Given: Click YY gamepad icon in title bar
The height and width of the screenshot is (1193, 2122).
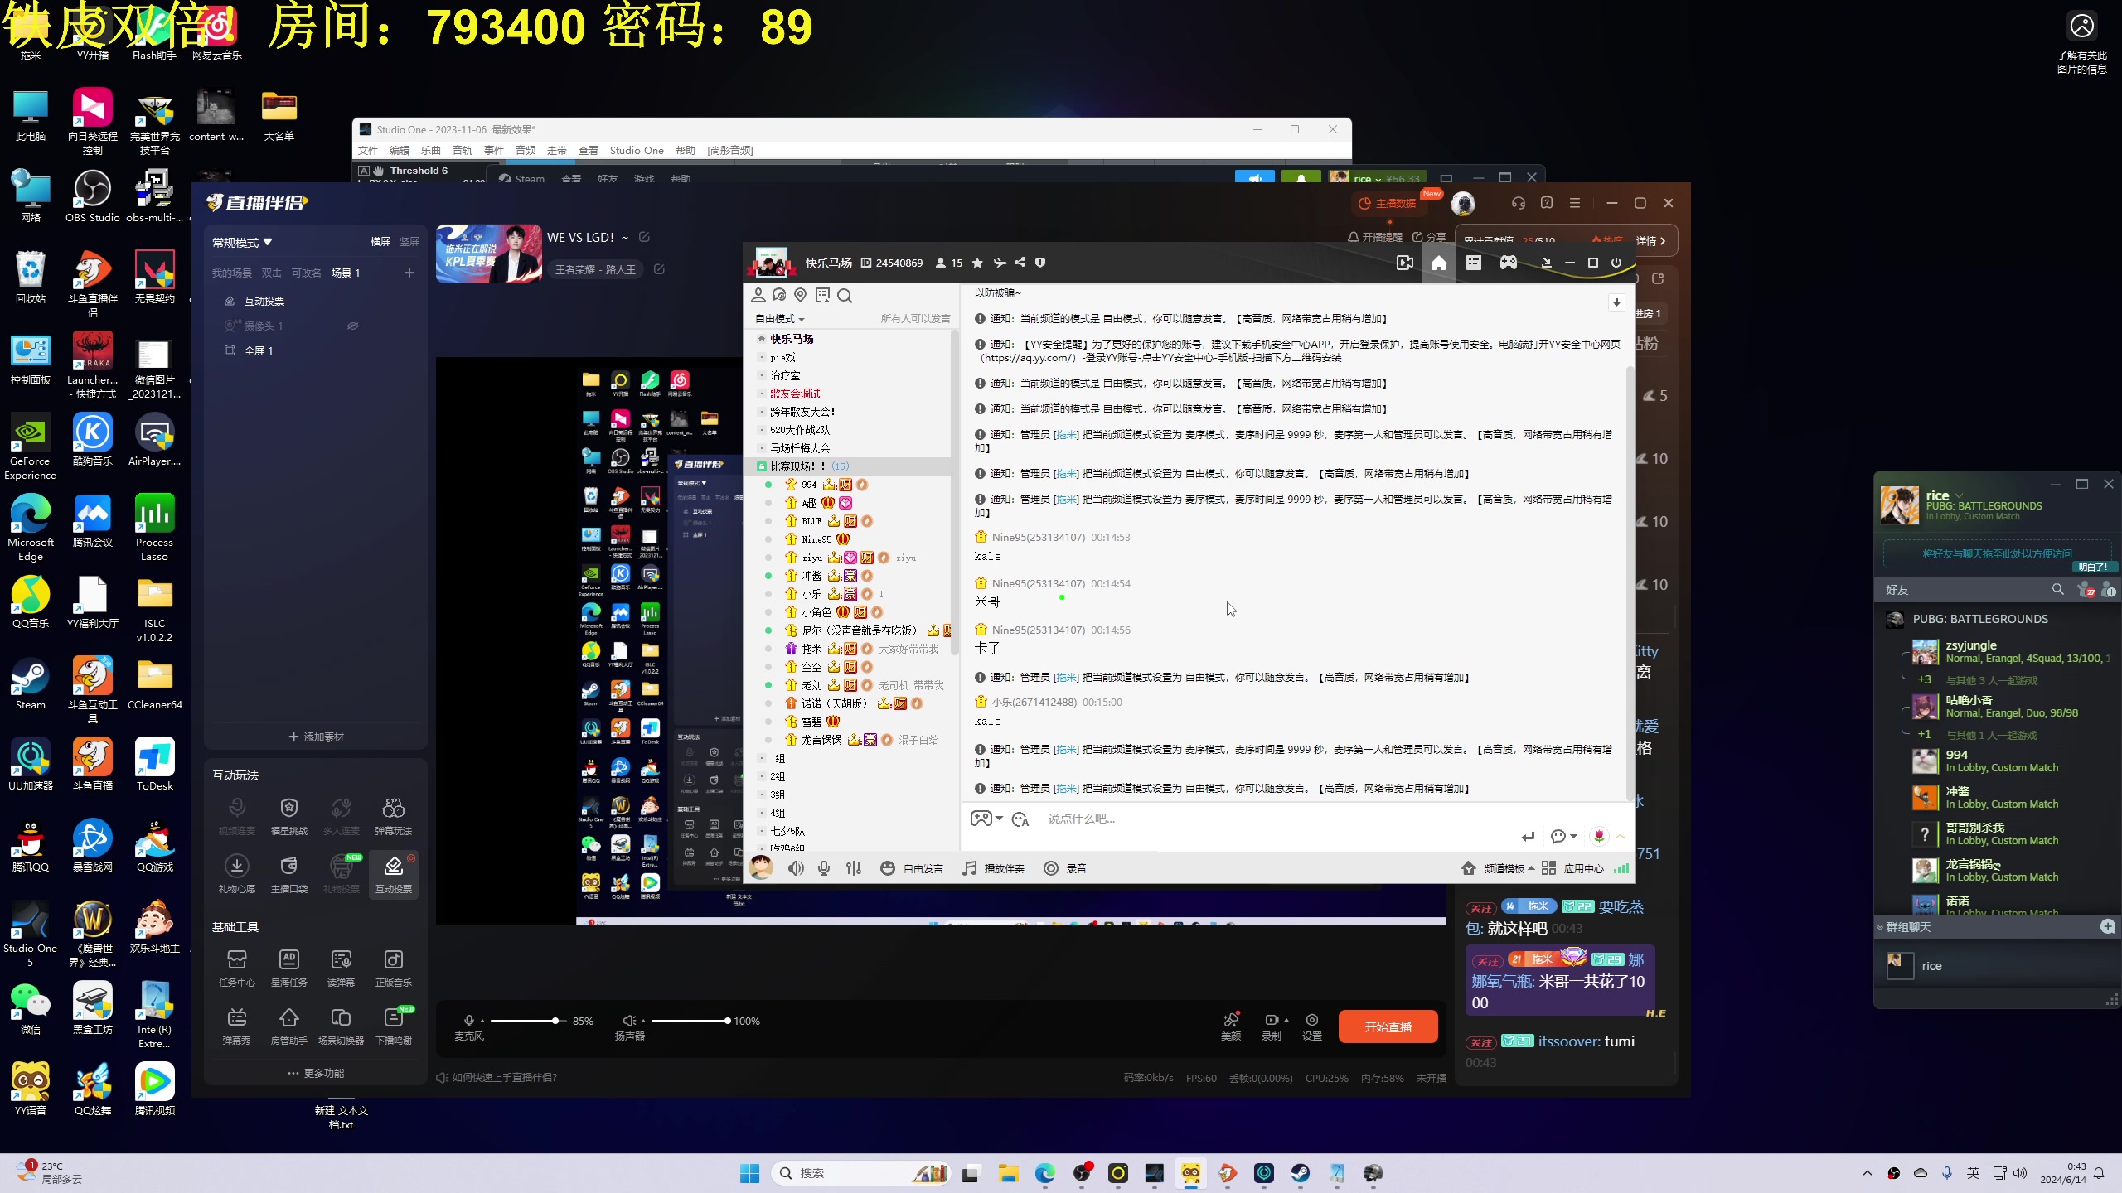Looking at the screenshot, I should (x=1508, y=263).
